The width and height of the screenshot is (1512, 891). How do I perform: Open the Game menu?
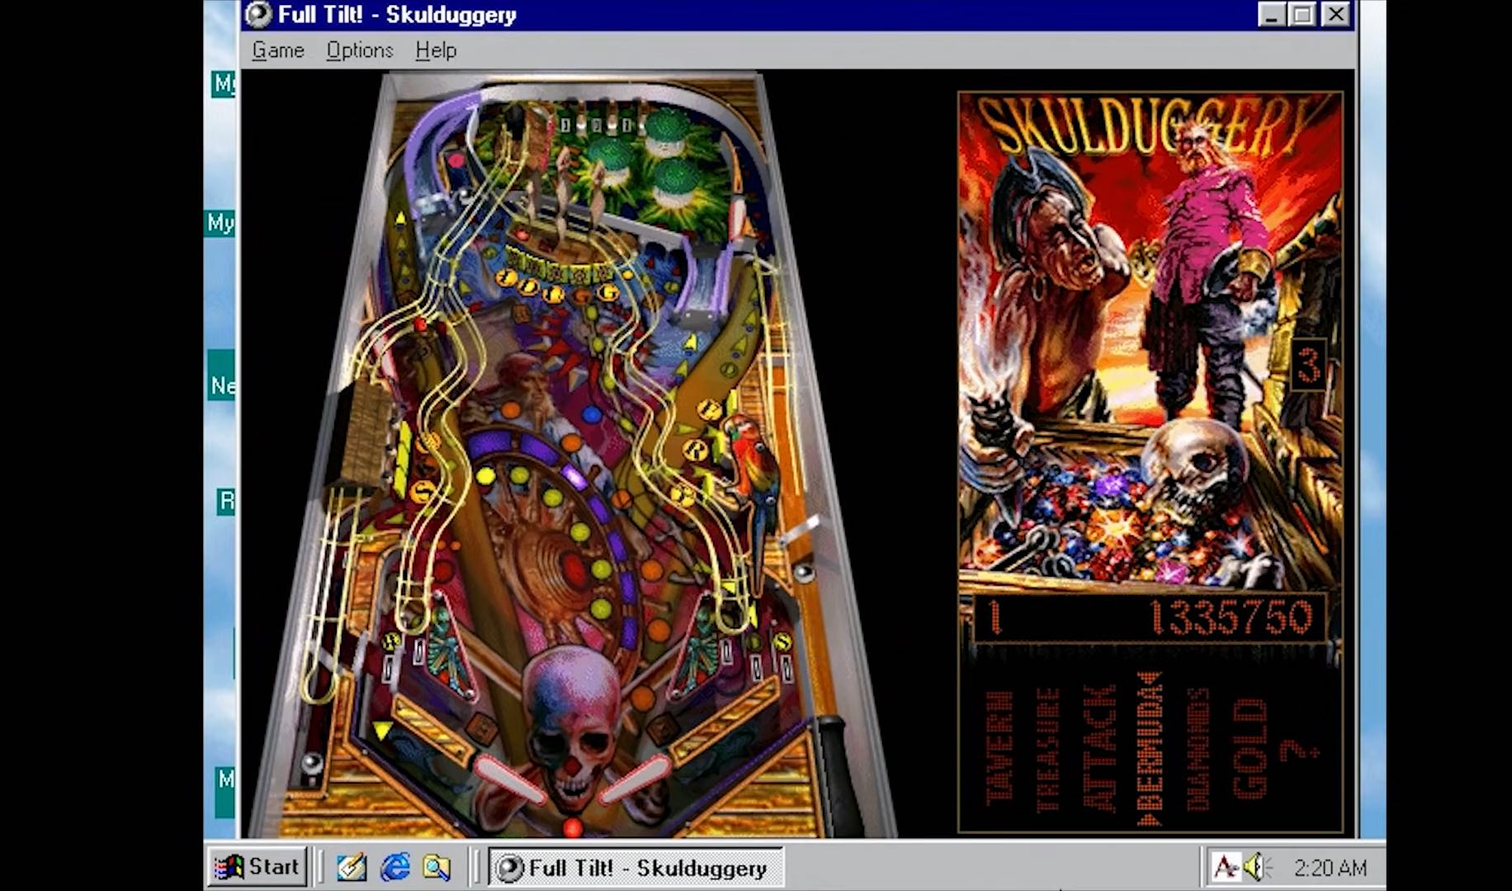[x=278, y=50]
